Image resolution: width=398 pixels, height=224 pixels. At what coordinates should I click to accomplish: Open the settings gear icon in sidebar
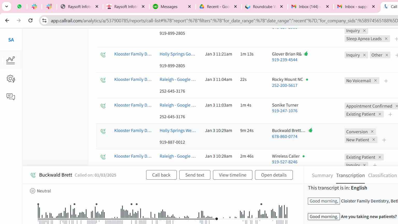pos(11,79)
